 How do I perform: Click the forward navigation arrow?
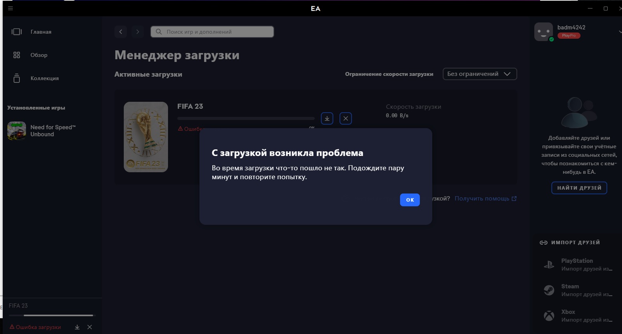[138, 32]
